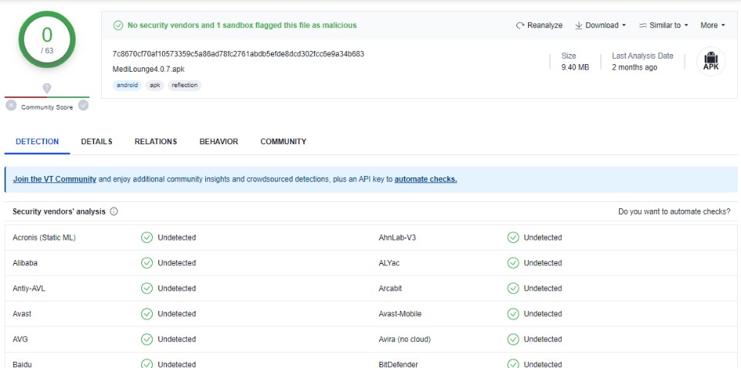
Task: Click the community score upvote check icon
Action: point(83,106)
